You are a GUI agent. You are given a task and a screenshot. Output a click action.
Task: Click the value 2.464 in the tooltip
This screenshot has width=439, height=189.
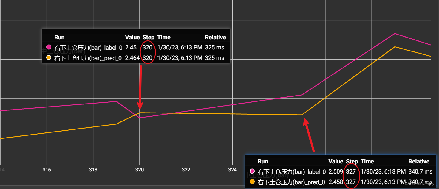coord(132,58)
